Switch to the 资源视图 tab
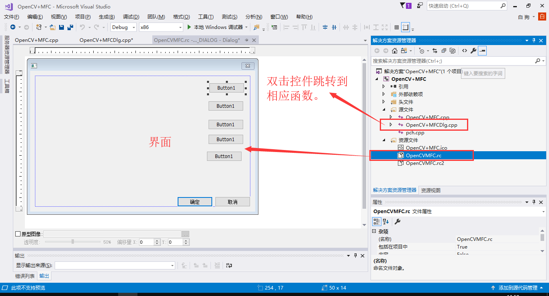Viewport: 549px width, 296px height. 431,190
